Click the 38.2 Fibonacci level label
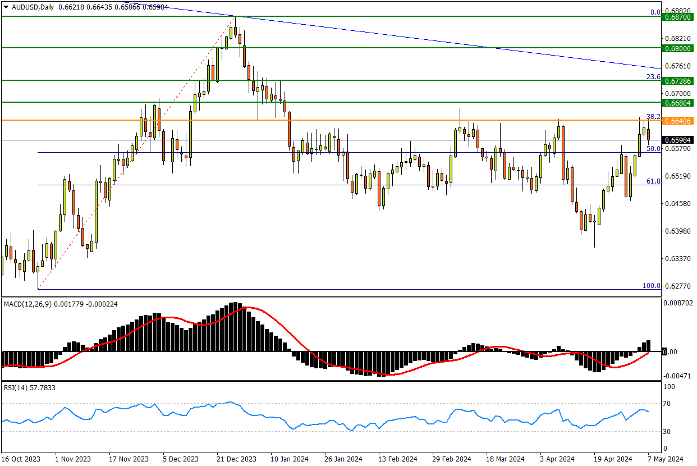Image resolution: width=697 pixels, height=466 pixels. click(653, 116)
